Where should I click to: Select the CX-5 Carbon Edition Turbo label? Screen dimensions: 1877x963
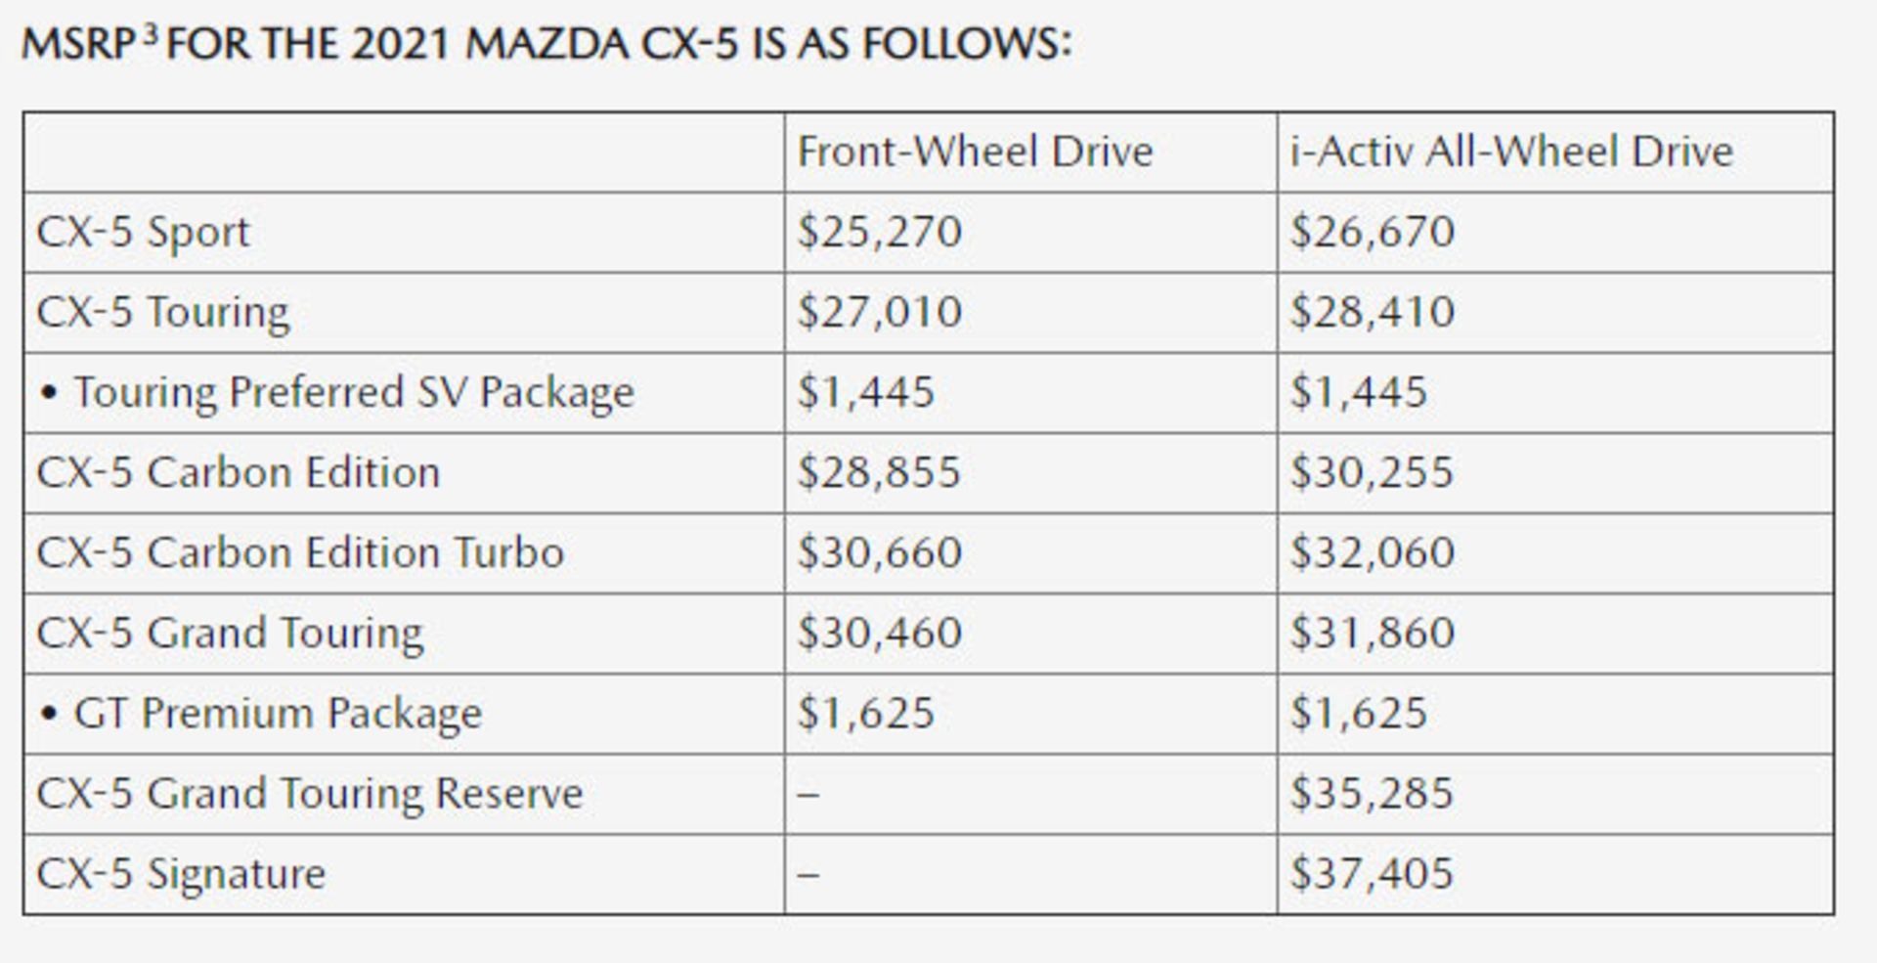pyautogui.click(x=300, y=553)
